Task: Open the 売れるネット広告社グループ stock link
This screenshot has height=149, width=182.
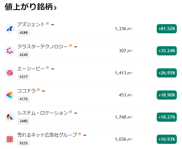Action: [47, 135]
